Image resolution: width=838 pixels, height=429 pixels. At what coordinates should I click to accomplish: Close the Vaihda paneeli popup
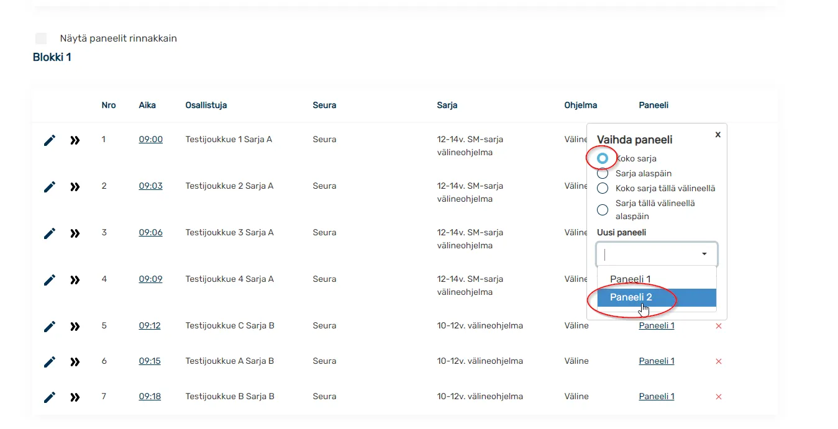(x=718, y=134)
